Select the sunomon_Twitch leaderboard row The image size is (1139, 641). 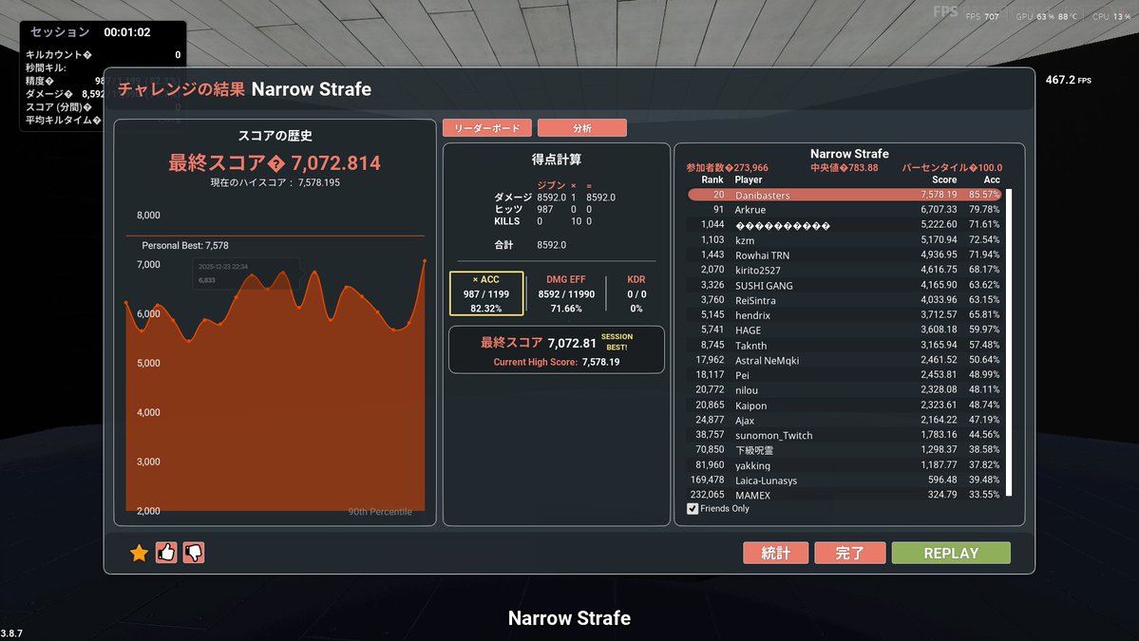pyautogui.click(x=845, y=435)
